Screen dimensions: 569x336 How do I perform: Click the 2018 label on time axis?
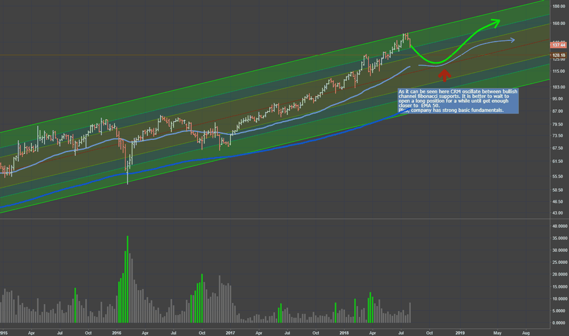tap(344, 333)
